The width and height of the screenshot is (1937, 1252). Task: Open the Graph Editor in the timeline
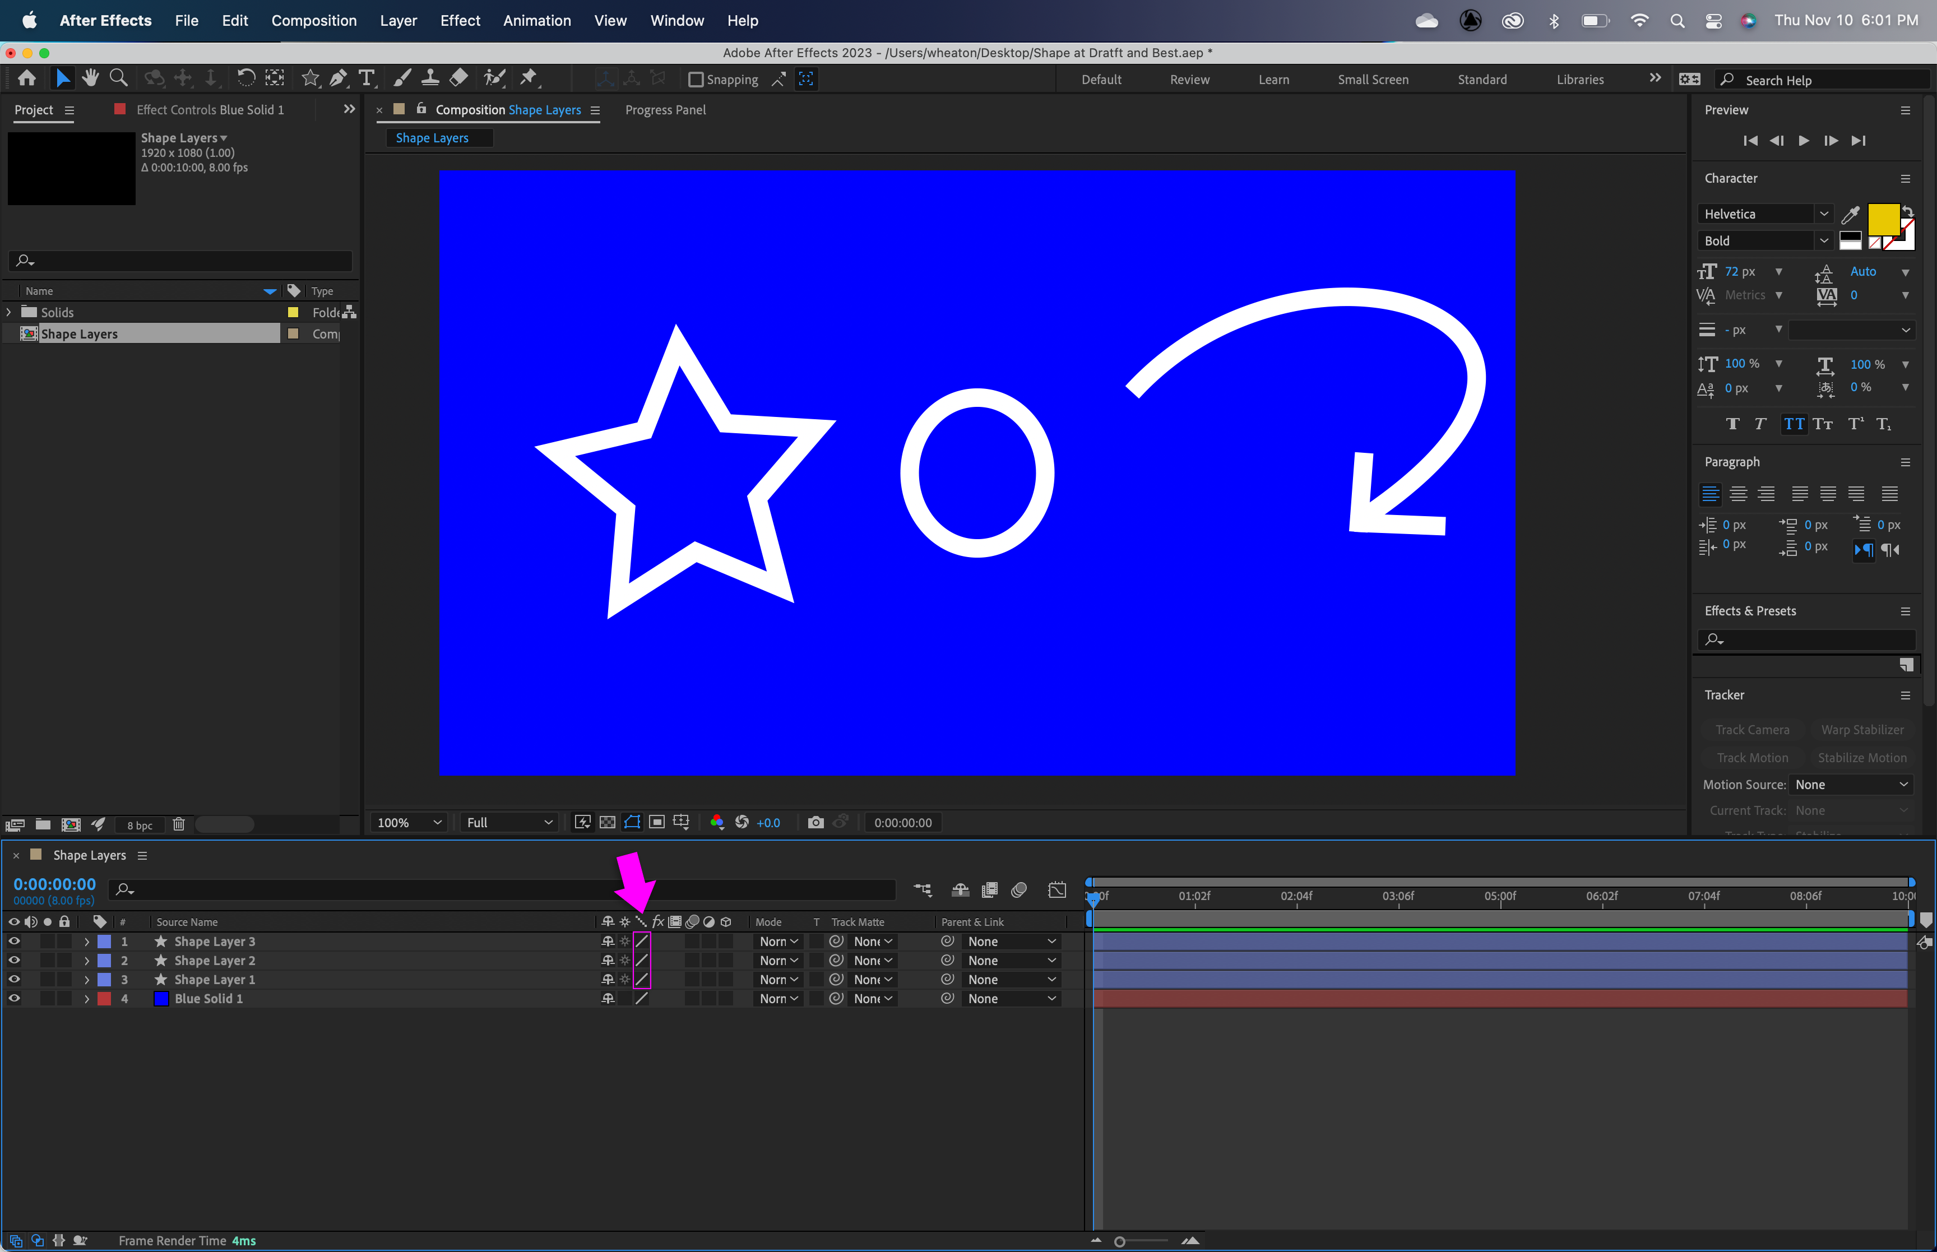point(1056,889)
